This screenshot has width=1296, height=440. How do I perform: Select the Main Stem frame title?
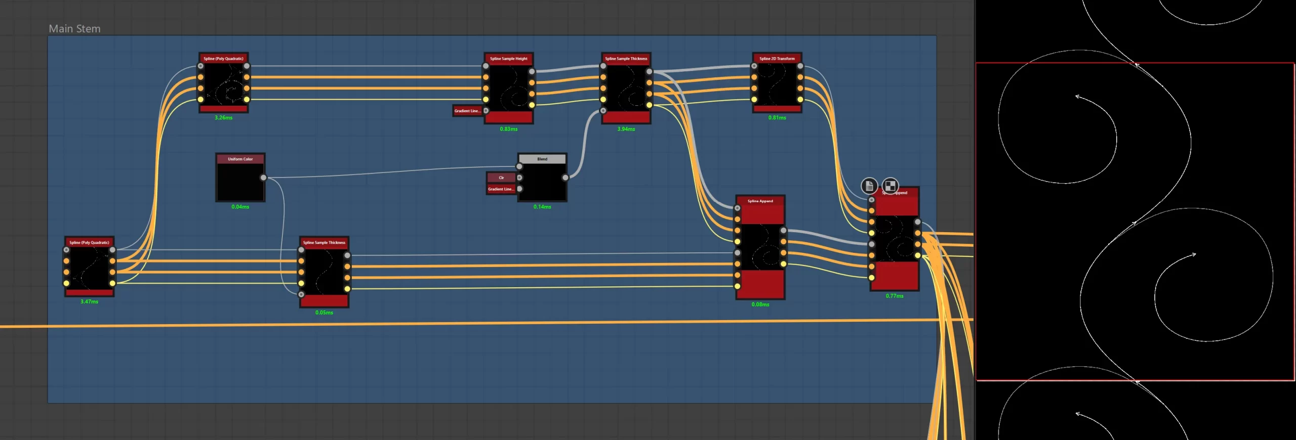pyautogui.click(x=74, y=29)
